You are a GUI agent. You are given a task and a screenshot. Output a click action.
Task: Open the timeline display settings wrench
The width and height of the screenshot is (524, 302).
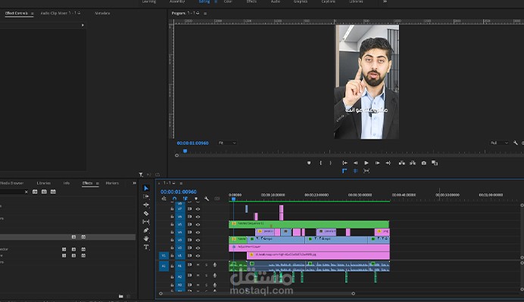click(x=207, y=199)
